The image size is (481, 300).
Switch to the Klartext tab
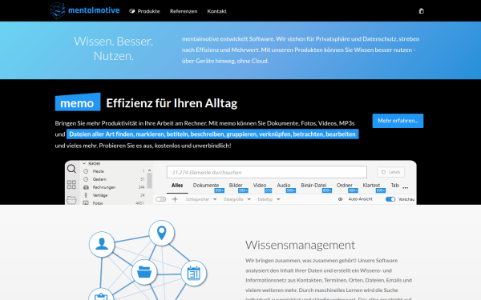(x=371, y=186)
